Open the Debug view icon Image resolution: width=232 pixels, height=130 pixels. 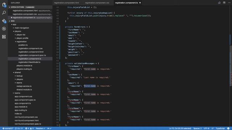tap(4, 29)
